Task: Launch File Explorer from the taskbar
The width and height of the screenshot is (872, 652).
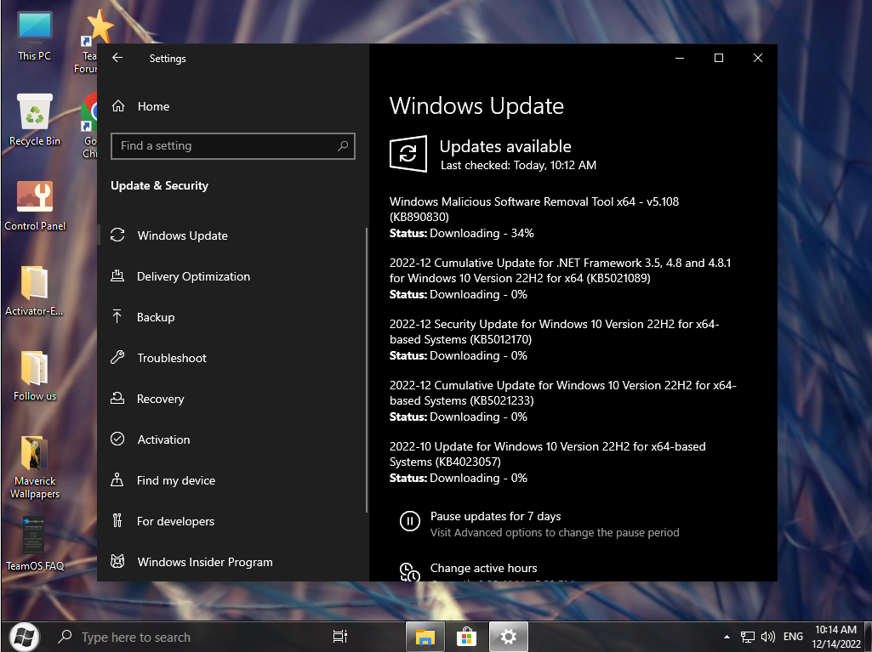Action: (425, 636)
